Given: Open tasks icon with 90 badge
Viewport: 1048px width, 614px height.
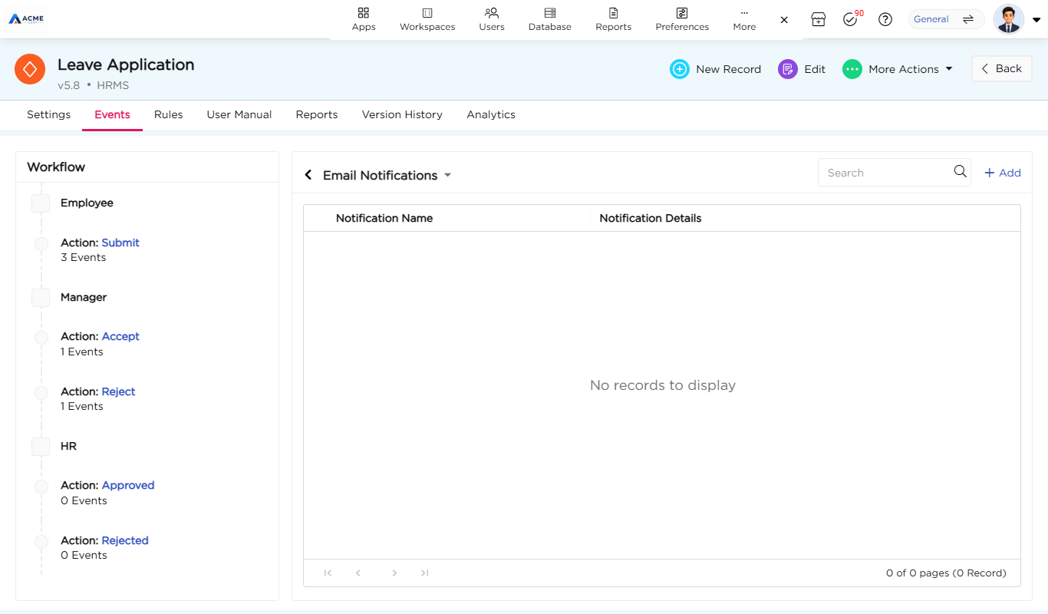Looking at the screenshot, I should tap(850, 19).
